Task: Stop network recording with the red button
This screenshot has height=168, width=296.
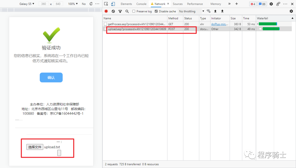Action: click(x=106, y=11)
